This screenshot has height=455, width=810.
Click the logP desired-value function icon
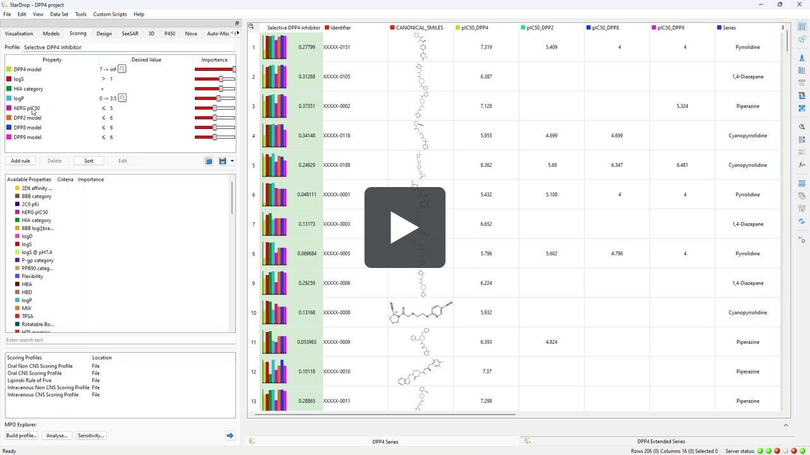[122, 98]
